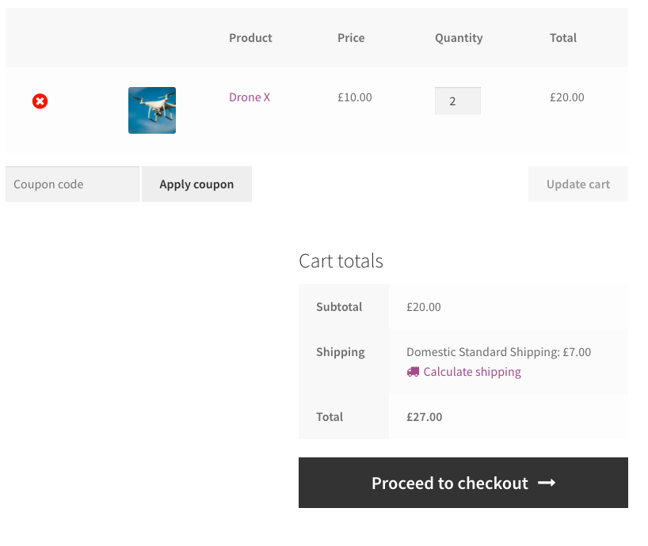Screen dimensions: 648x546
Task: Select the Subtotal row label
Action: [x=339, y=307]
